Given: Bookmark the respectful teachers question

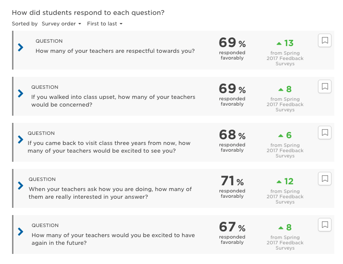Looking at the screenshot, I should click(x=325, y=40).
